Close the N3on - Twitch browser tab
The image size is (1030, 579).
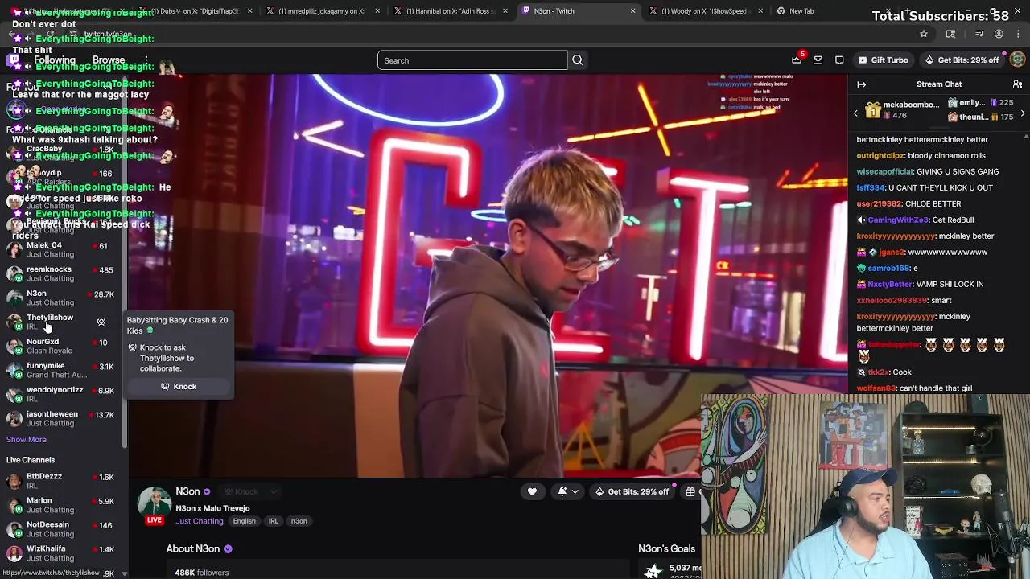tap(632, 11)
